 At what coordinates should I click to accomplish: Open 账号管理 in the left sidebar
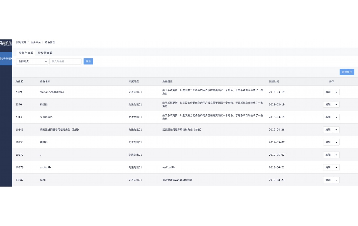point(6,59)
